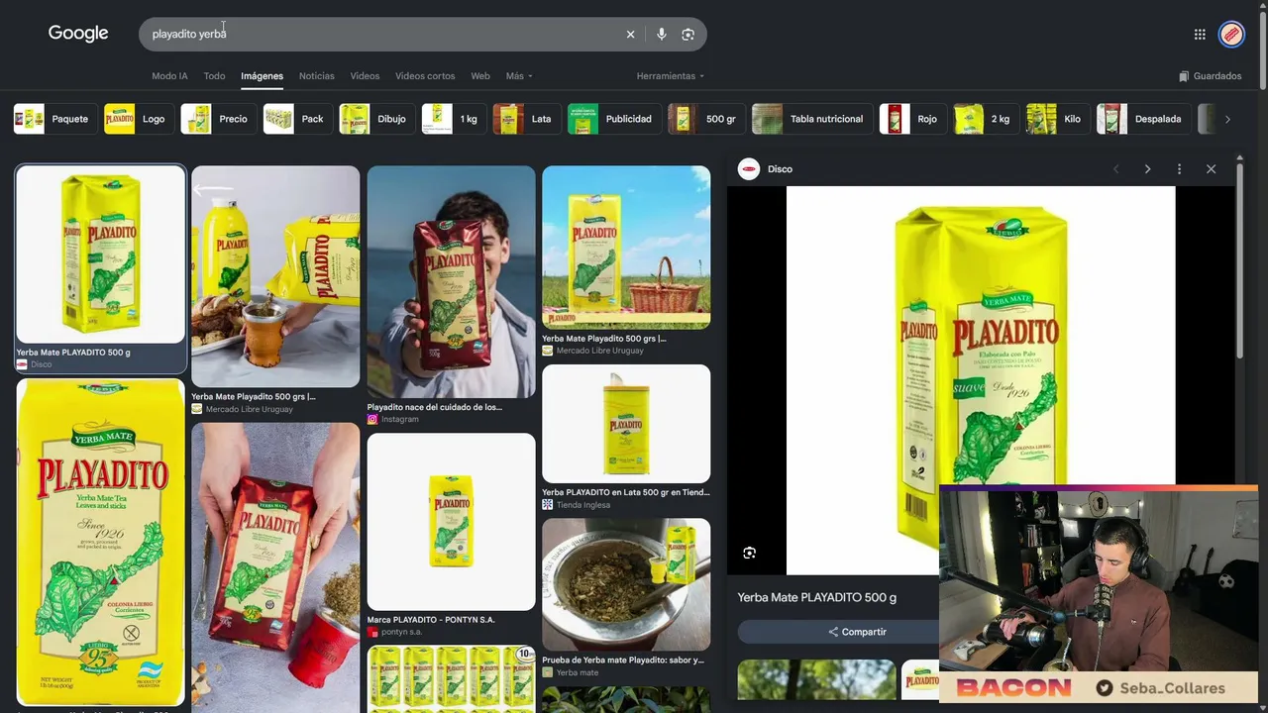Filter images by the Logo chip
Screen dimensions: 1268x713
pos(139,119)
